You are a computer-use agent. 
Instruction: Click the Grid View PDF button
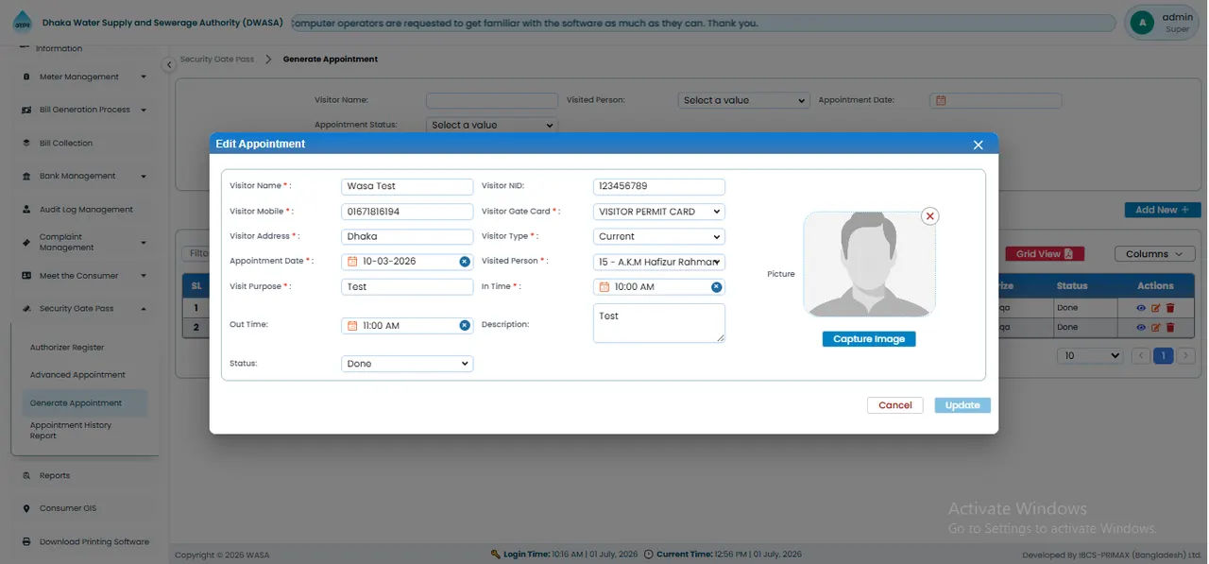(1045, 254)
